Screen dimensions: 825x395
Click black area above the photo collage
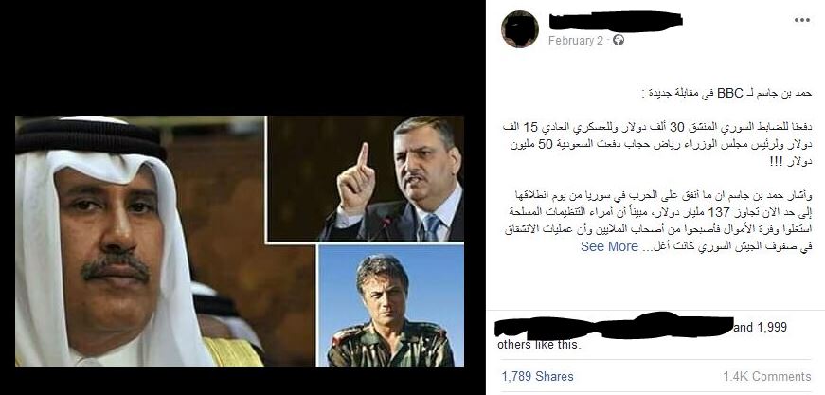[x=242, y=58]
